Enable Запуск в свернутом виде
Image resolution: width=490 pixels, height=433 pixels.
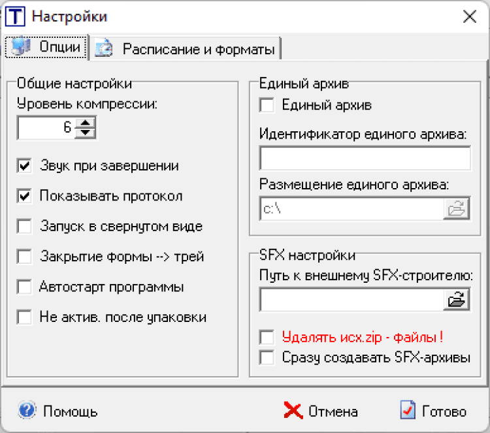coord(25,227)
